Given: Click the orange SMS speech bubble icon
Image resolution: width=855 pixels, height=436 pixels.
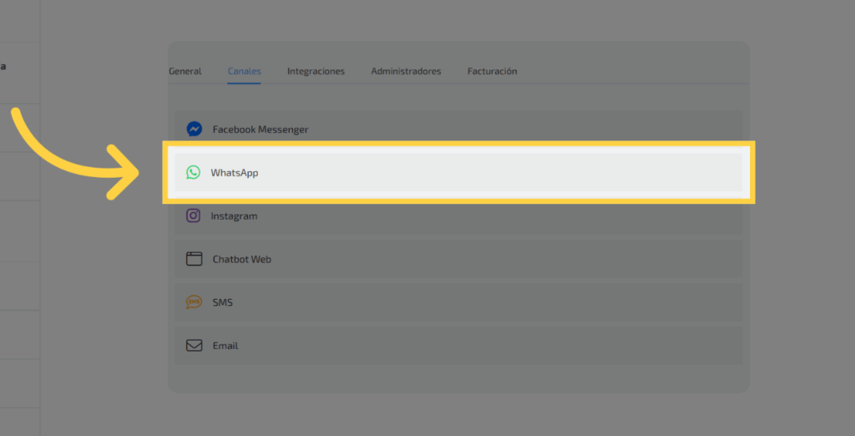Looking at the screenshot, I should [194, 302].
